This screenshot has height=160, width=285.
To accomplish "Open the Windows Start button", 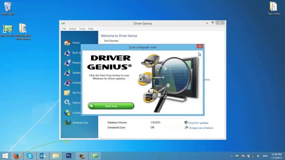I will (5, 156).
